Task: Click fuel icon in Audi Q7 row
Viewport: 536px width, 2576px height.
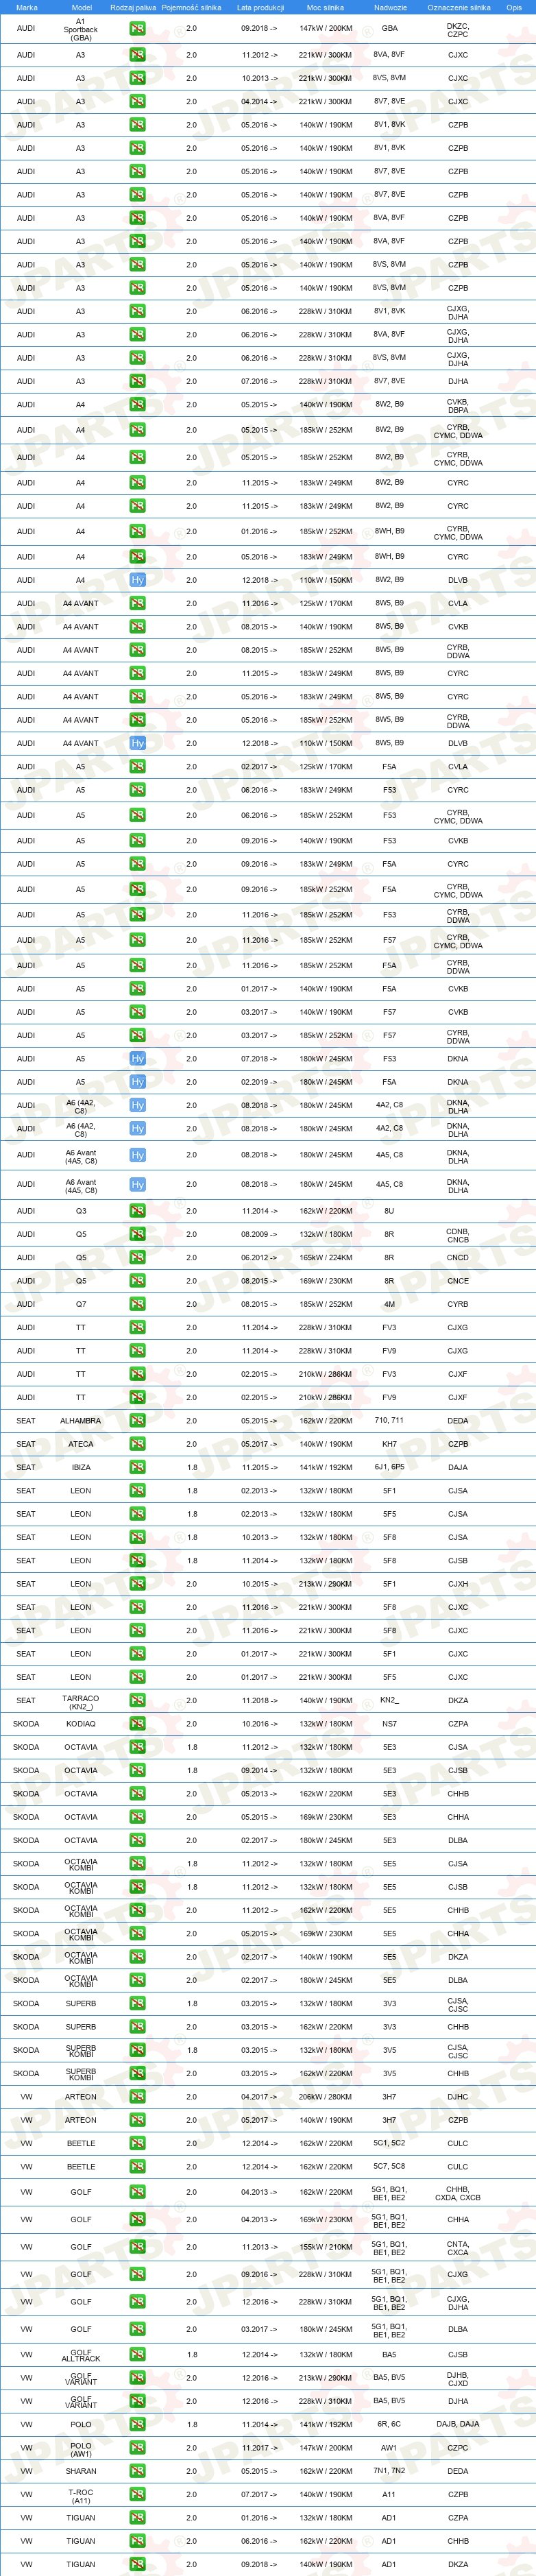Action: pos(137,1304)
